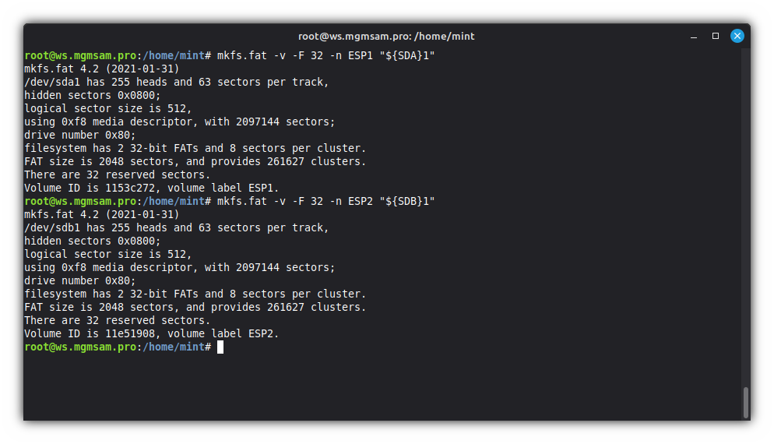Click the Volume ID 1153c272 line
The height and width of the screenshot is (444, 774).
point(151,188)
